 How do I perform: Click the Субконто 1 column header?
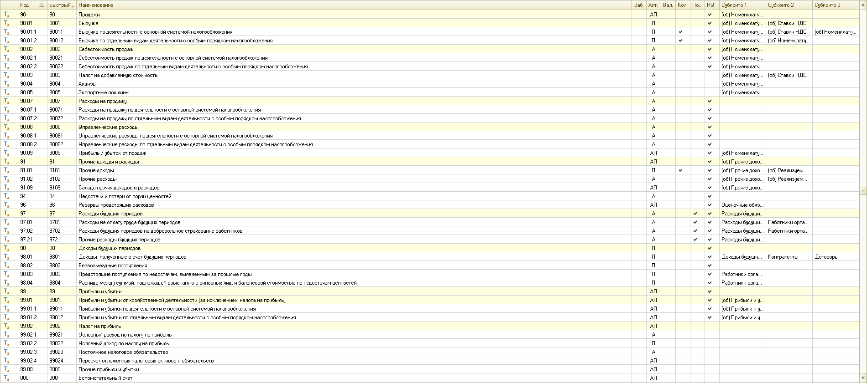coord(734,5)
